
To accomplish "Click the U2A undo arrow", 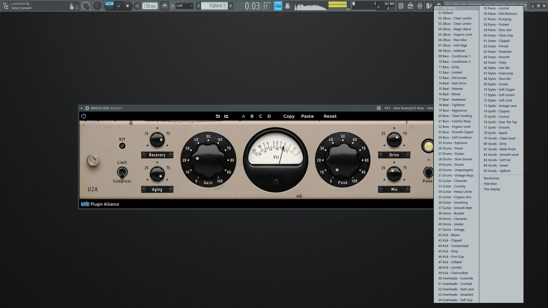I will pos(218,116).
